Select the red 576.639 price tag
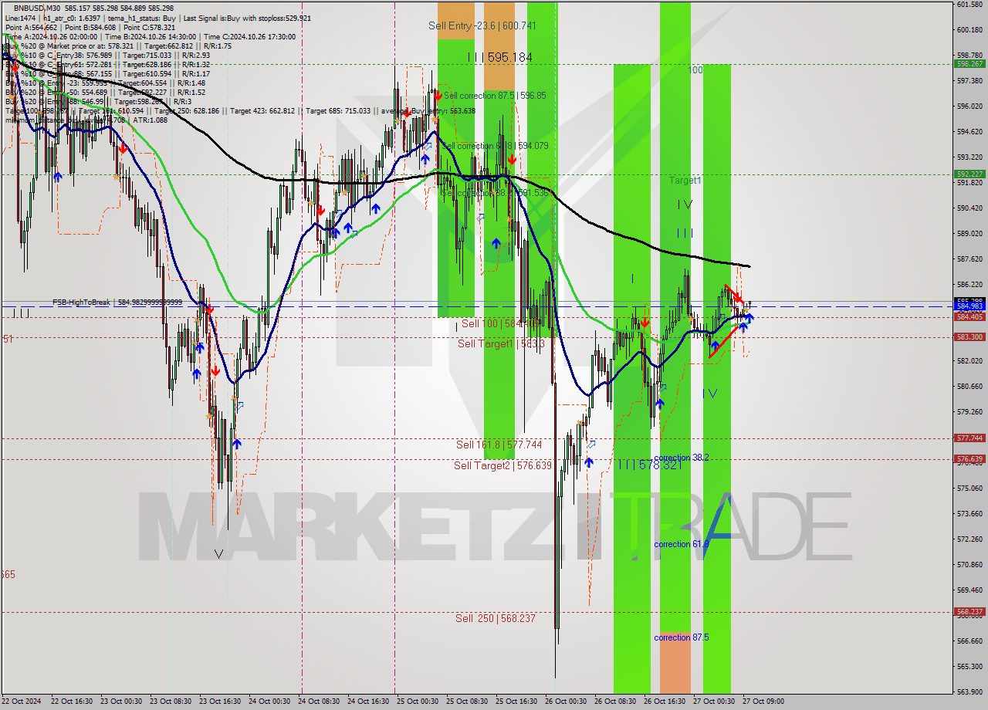 click(x=969, y=458)
